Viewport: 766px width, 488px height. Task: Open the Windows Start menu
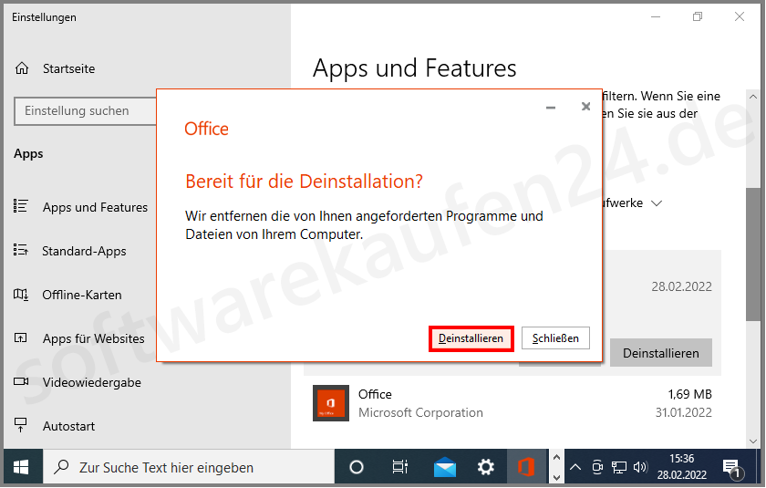[21, 468]
